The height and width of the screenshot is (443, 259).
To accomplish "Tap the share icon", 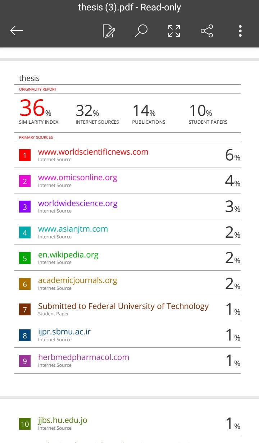I will tap(207, 31).
